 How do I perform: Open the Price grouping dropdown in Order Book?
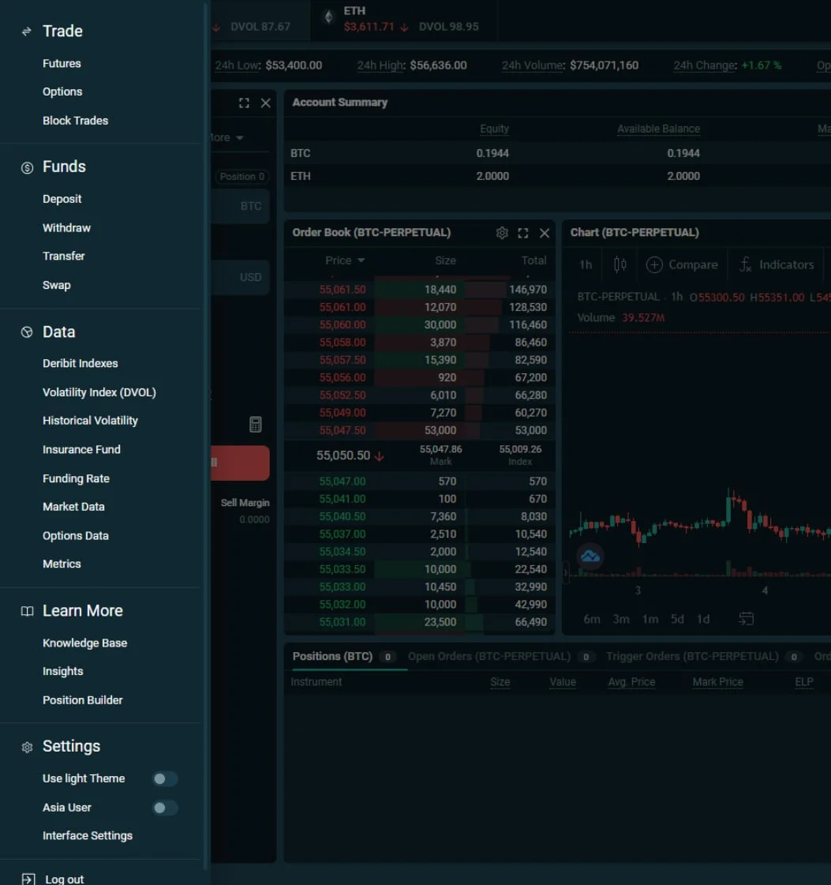pos(345,261)
